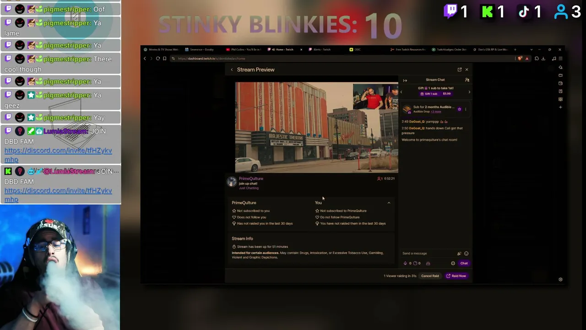The image size is (586, 330).
Task: Open the gift icon below chat box
Action: (x=428, y=264)
